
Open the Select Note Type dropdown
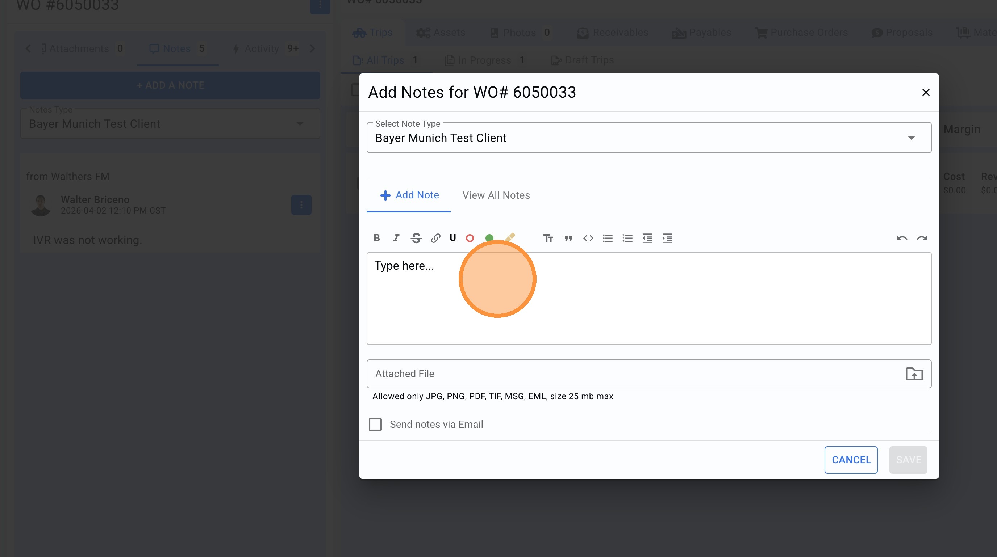click(x=649, y=138)
